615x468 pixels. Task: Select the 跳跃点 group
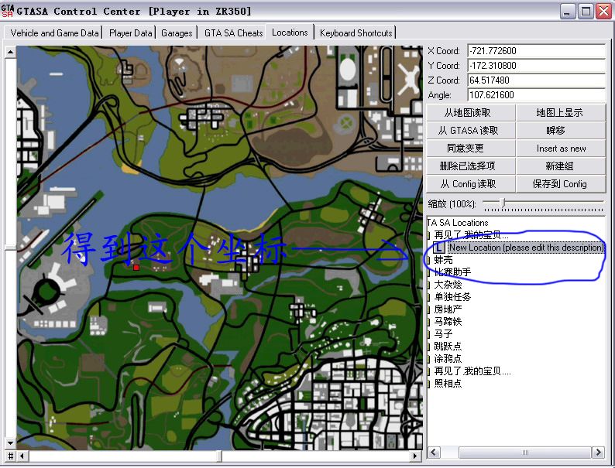pos(448,347)
